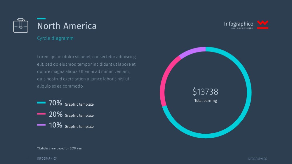The height and width of the screenshot is (164, 292).
Task: Click the Infographico brand name at top
Action: coord(239,24)
